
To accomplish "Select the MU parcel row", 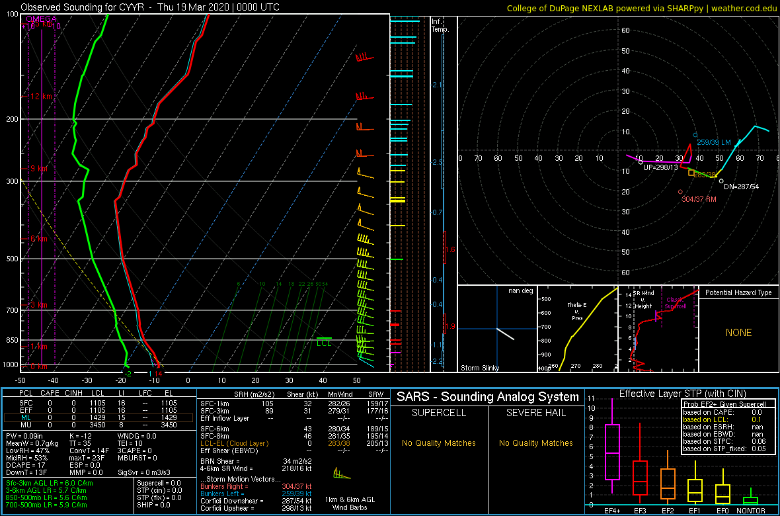I will click(98, 425).
